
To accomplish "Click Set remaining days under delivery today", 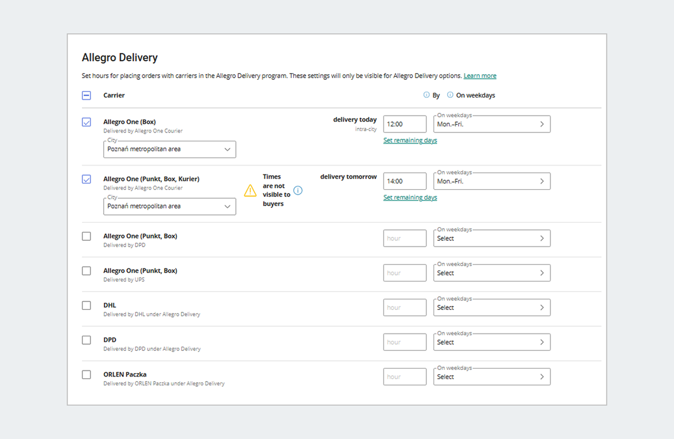I will 410,140.
